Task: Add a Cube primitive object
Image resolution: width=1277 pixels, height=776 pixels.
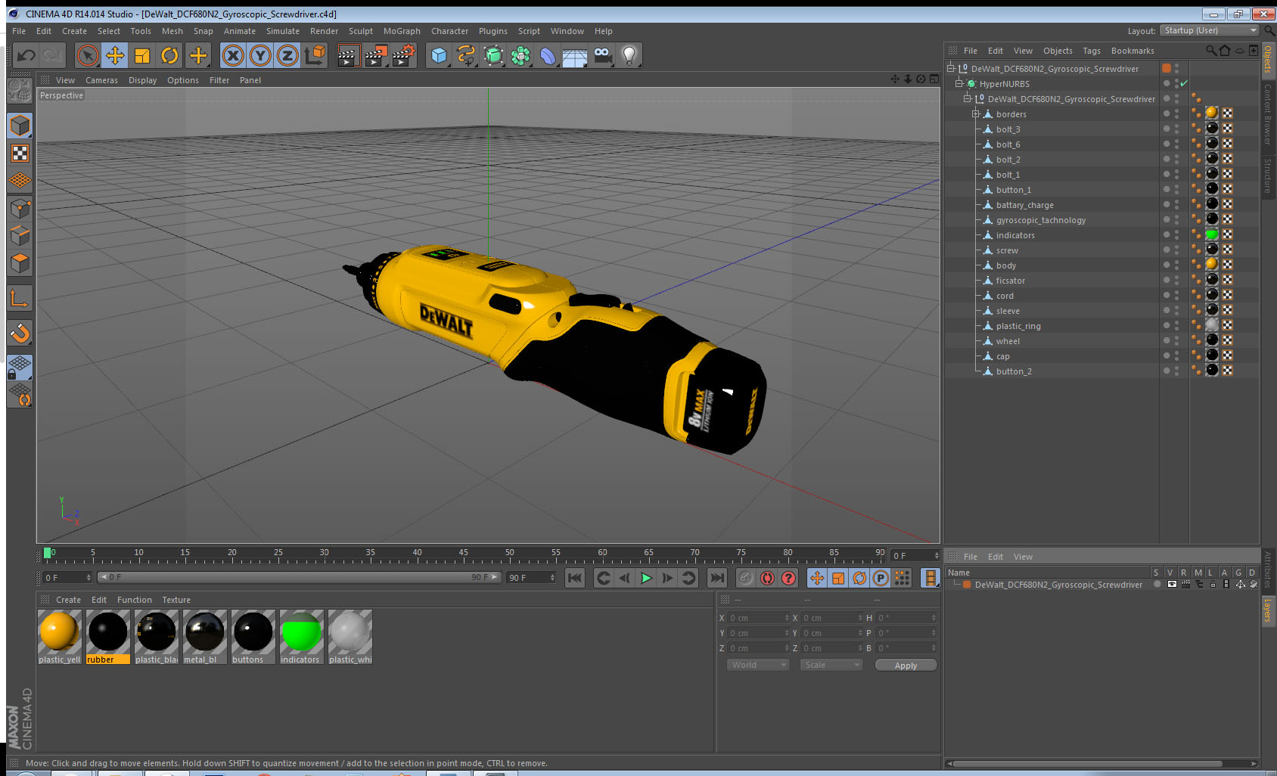Action: [x=439, y=55]
